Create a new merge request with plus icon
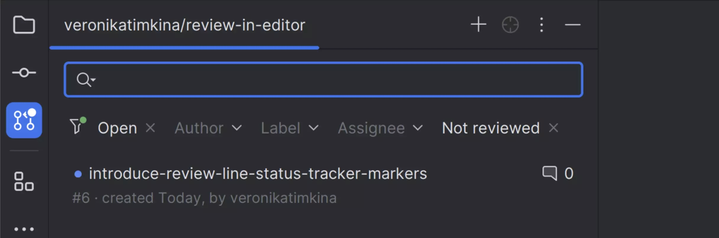Viewport: 719px width, 238px height. 478,25
